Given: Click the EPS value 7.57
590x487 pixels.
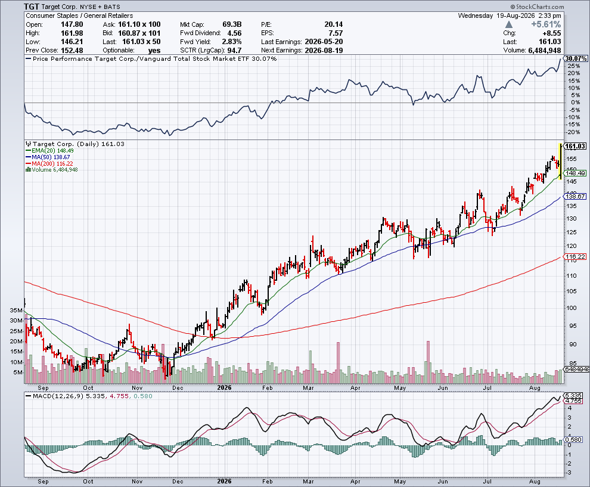Looking at the screenshot, I should point(336,33).
